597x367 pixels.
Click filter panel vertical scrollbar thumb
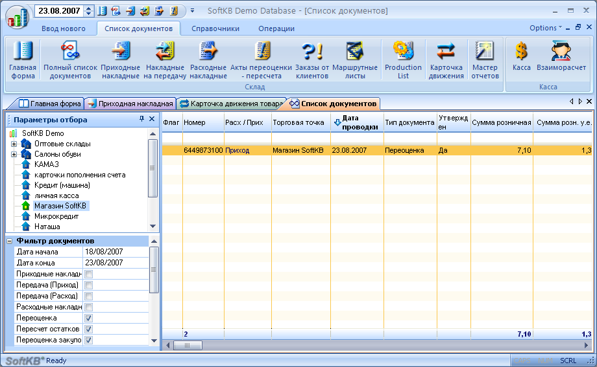[154, 270]
